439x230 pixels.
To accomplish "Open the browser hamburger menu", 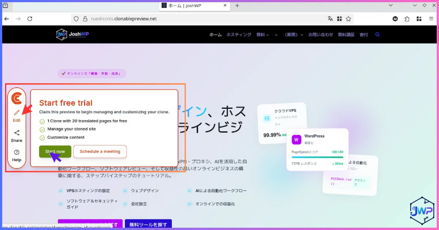I will (431, 19).
